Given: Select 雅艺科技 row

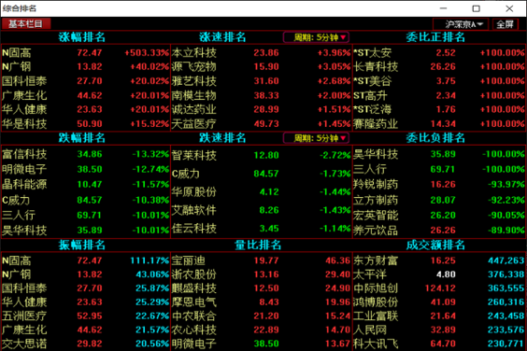Looking at the screenshot, I should pos(261,81).
